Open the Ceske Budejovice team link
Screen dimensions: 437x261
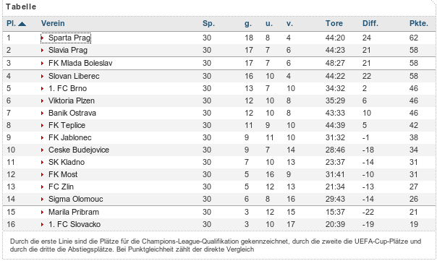[79, 150]
